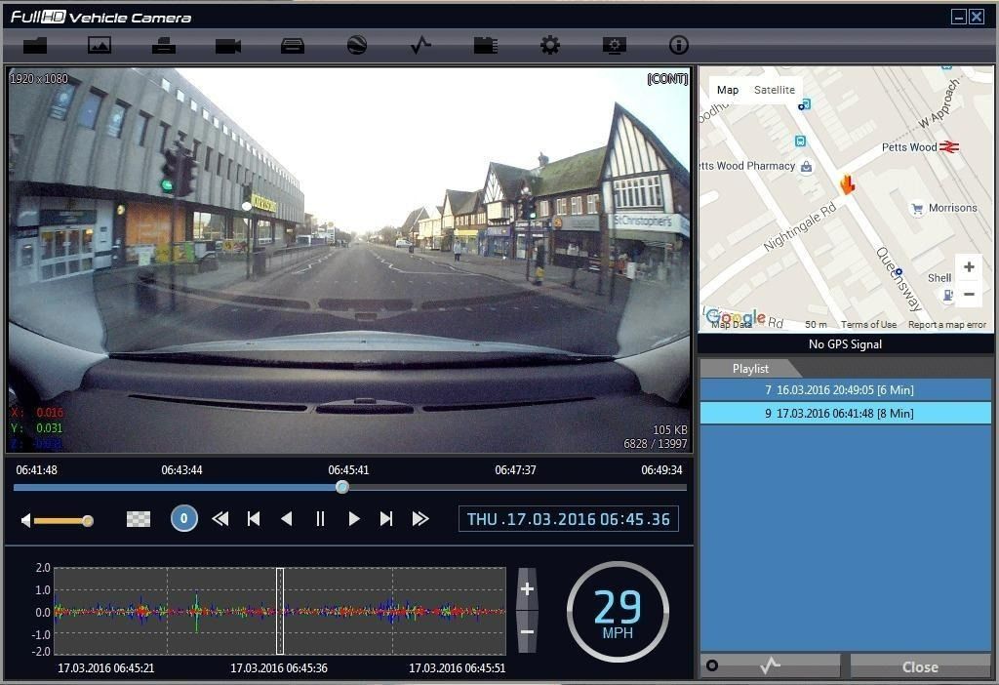Image resolution: width=999 pixels, height=685 pixels.
Task: Toggle the checkerboard overlay button near playback controls
Action: [x=137, y=518]
